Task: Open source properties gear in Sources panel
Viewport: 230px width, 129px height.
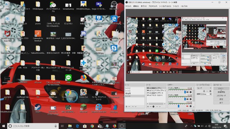Action: (153, 107)
